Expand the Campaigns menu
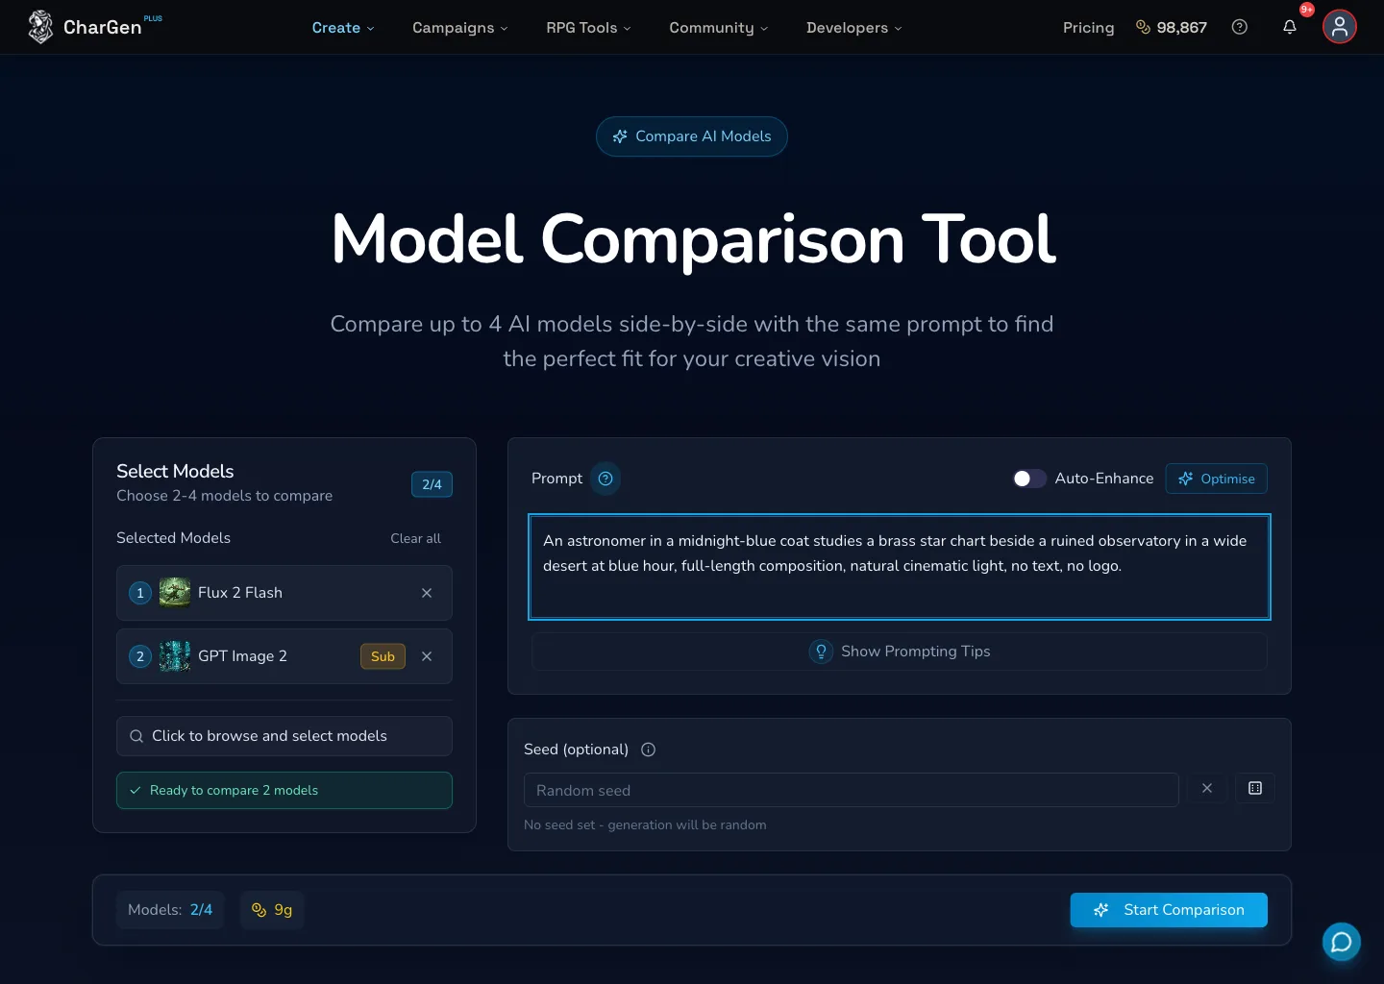Viewport: 1384px width, 984px height. [460, 28]
